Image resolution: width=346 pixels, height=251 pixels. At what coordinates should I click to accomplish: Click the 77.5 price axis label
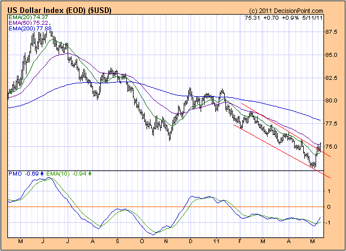click(x=332, y=124)
